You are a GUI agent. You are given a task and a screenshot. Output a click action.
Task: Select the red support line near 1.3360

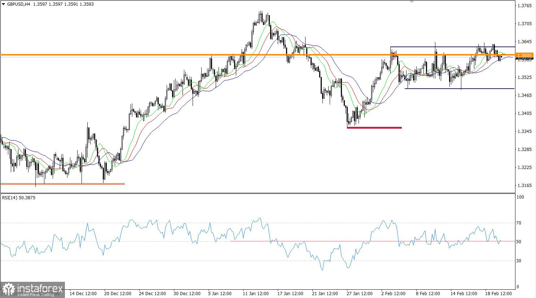pos(374,128)
